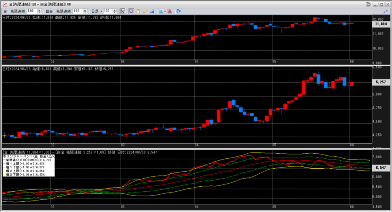
Task: Click the cascade windows icon in title bar
Action: coord(368,4)
